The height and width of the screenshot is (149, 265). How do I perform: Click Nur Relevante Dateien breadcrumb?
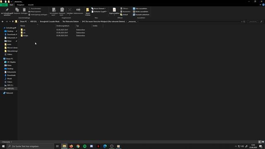71,22
